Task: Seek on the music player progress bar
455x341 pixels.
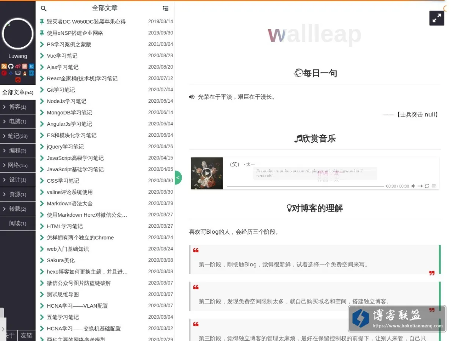Action: (x=305, y=186)
